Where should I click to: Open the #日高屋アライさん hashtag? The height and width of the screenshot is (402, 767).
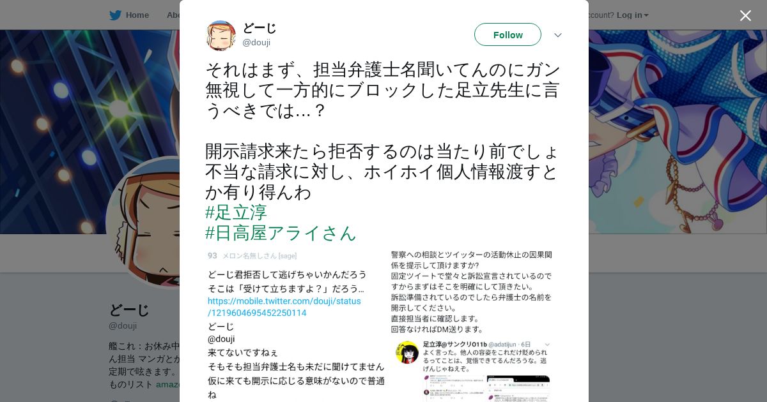(281, 233)
